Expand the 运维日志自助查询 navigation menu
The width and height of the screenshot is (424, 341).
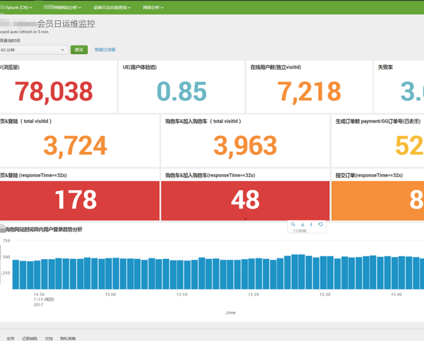coord(112,7)
